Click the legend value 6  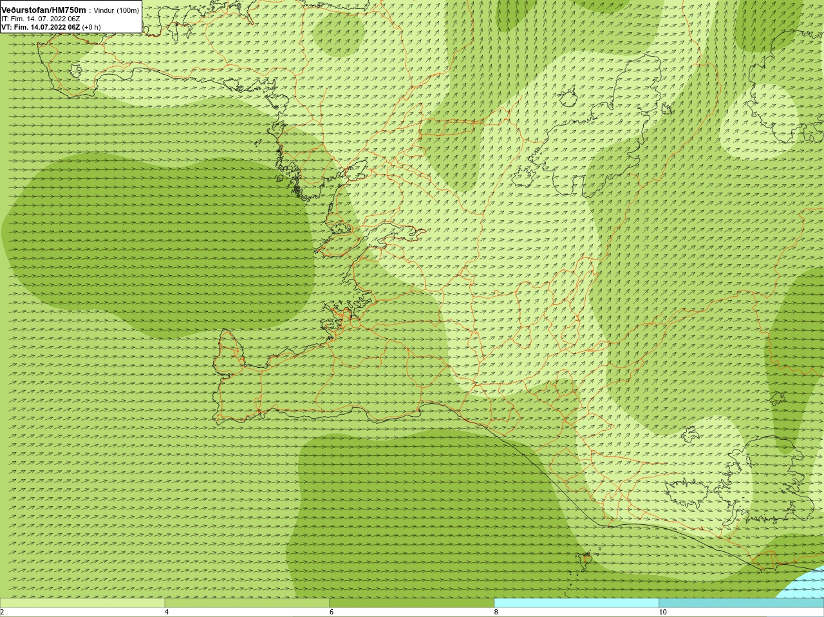click(332, 612)
